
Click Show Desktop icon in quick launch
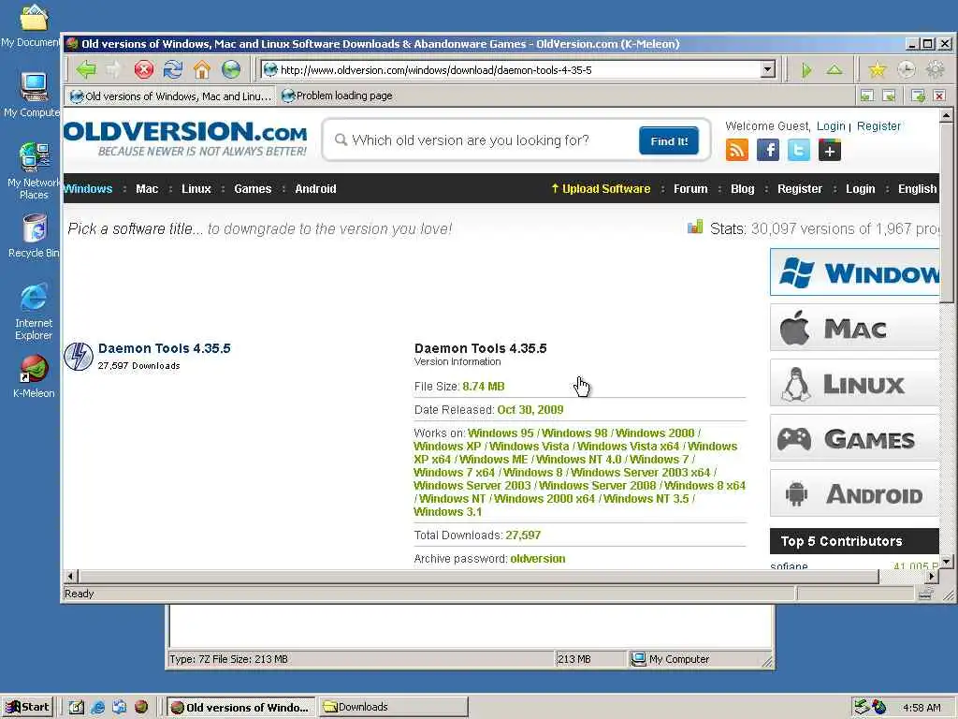pos(77,707)
